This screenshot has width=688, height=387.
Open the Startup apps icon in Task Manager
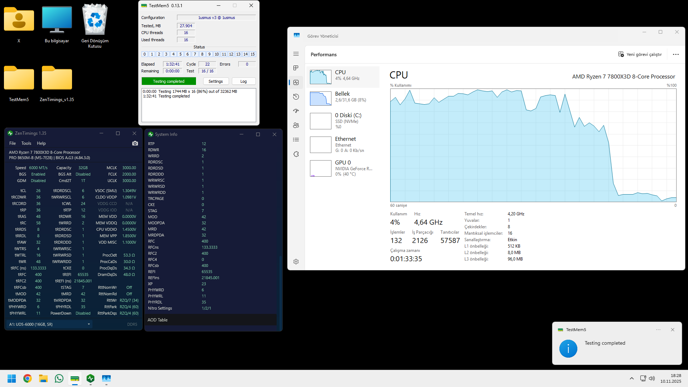(x=296, y=111)
